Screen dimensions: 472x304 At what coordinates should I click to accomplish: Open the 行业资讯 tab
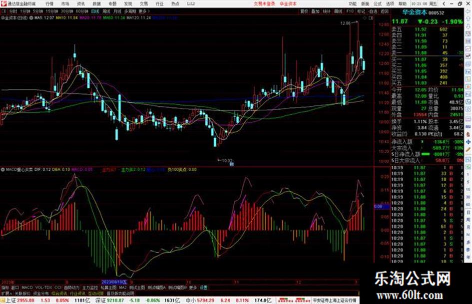tap(77, 293)
